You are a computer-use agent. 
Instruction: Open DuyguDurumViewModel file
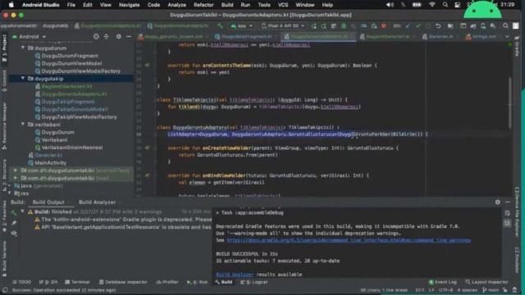[x=71, y=63]
